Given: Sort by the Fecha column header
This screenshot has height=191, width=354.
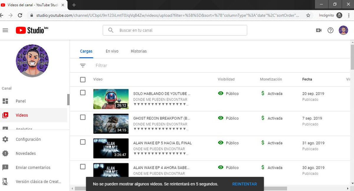Looking at the screenshot, I should pyautogui.click(x=307, y=79).
